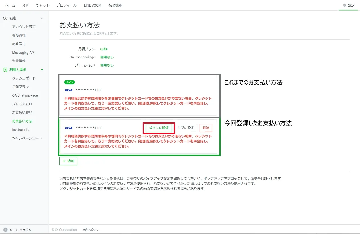Open the 規約とポリシー footer link

point(91,230)
